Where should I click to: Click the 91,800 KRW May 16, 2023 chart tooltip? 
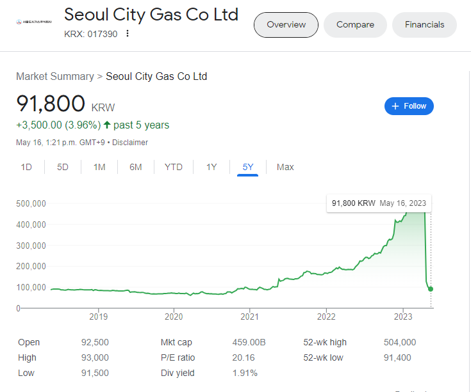[x=379, y=203]
